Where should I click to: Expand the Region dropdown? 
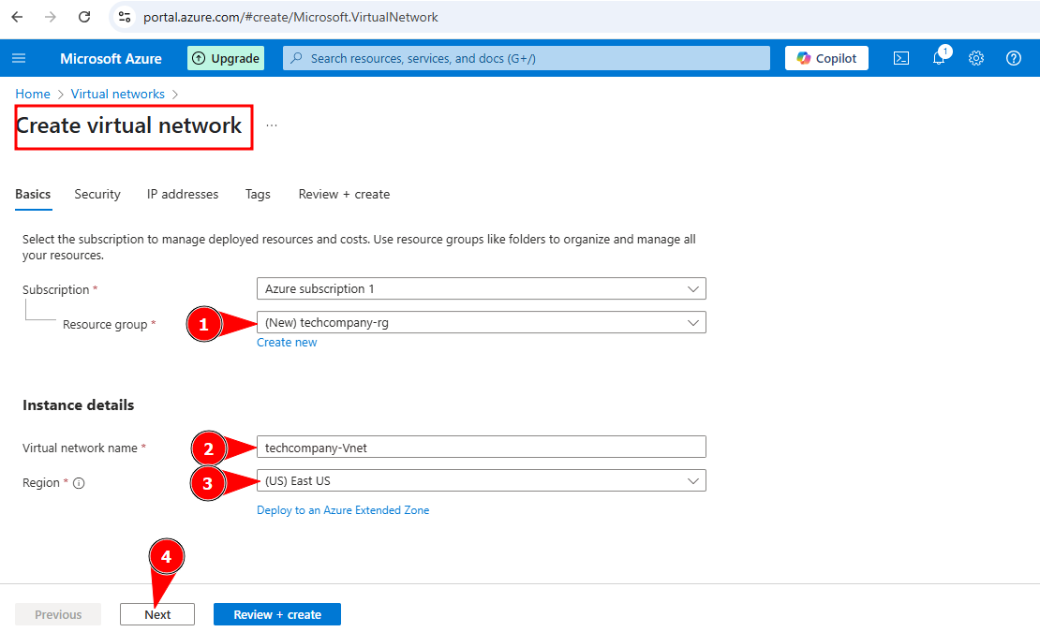[482, 481]
